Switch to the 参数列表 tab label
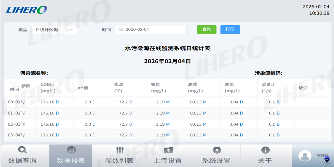This screenshot has width=334, height=167. (119, 161)
